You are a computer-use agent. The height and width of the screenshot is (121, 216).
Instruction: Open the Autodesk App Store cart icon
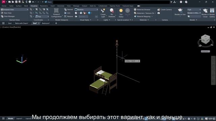171,2
